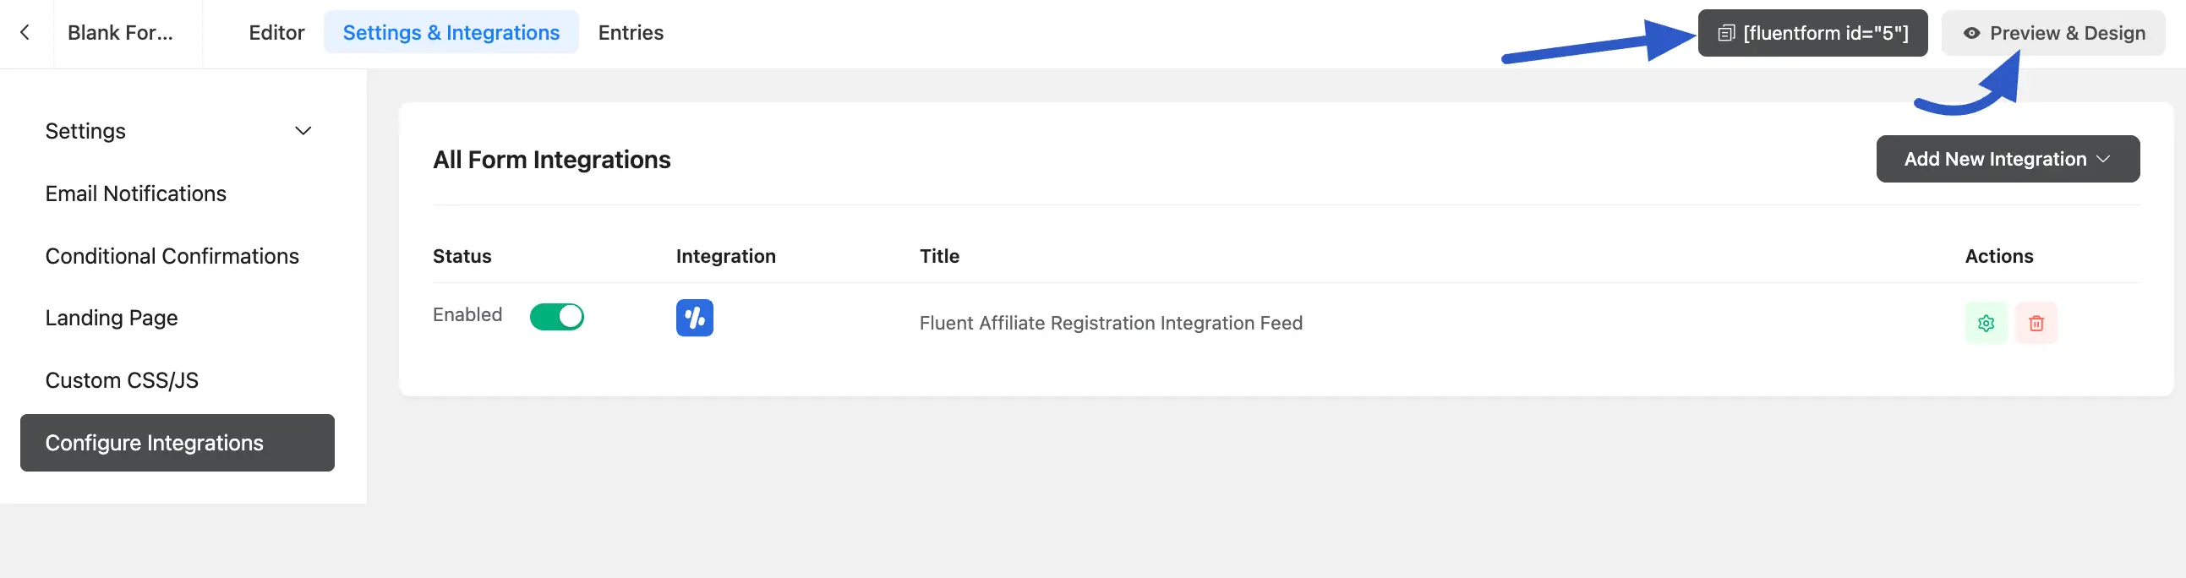Click the copy icon beside shortcode
Viewport: 2186px width, 578px height.
click(1725, 33)
